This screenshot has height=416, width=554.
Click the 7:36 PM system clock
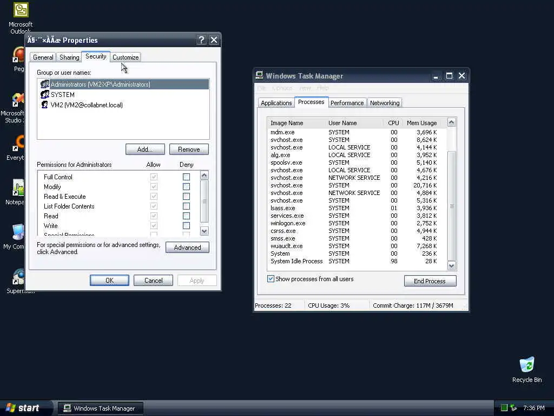click(534, 408)
